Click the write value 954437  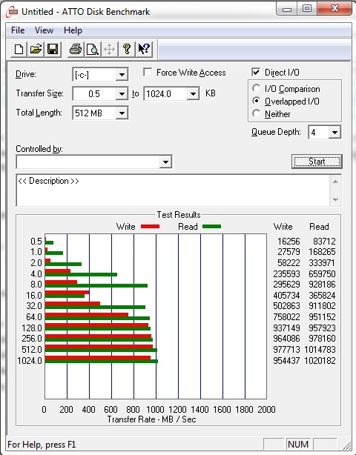(286, 360)
